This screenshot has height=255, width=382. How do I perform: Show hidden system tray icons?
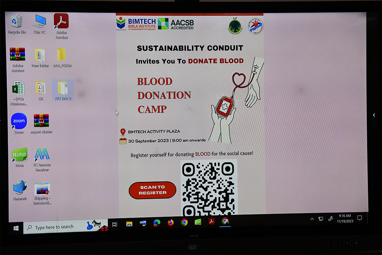pyautogui.click(x=312, y=219)
